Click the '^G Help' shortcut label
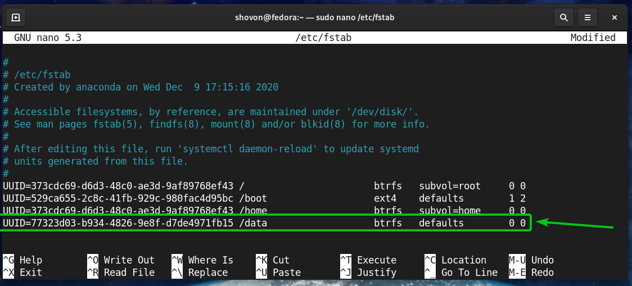The width and height of the screenshot is (632, 286). 22,260
